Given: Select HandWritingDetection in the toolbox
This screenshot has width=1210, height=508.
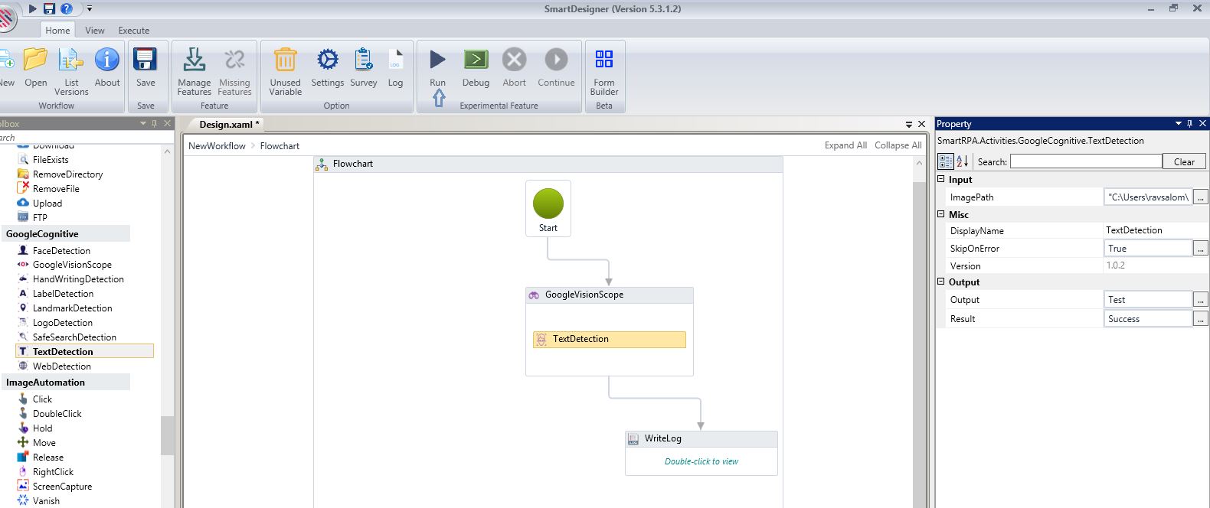Looking at the screenshot, I should (77, 279).
